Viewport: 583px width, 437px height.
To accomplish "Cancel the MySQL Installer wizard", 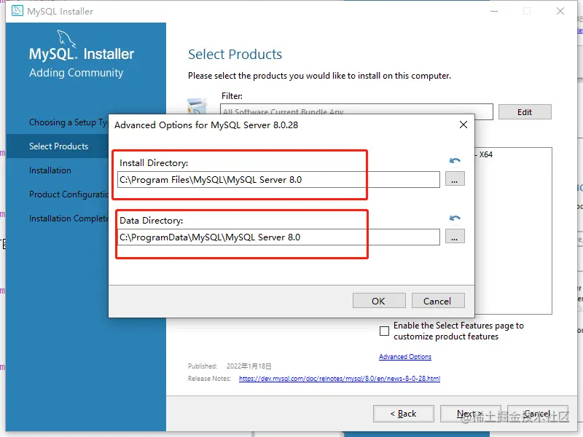I will pyautogui.click(x=538, y=414).
